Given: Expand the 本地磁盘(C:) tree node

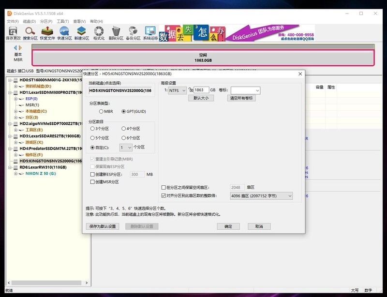Looking at the screenshot, I should 15,111.
